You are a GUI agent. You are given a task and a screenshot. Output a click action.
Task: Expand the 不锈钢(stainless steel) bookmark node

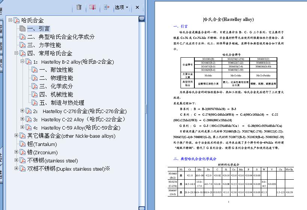point(17,160)
